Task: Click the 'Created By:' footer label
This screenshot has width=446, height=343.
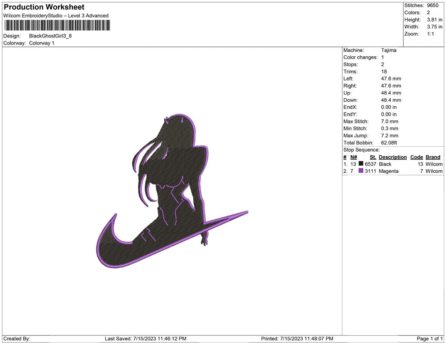Action: [x=17, y=338]
